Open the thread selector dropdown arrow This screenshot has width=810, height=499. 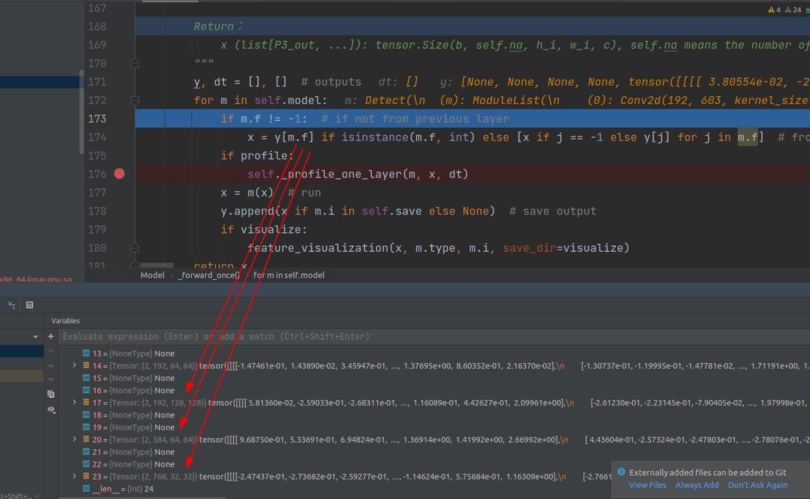tap(35, 337)
